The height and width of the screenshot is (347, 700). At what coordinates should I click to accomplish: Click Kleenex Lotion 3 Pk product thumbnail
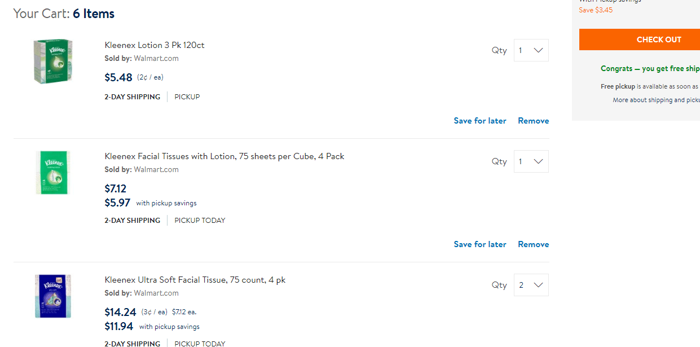53,61
